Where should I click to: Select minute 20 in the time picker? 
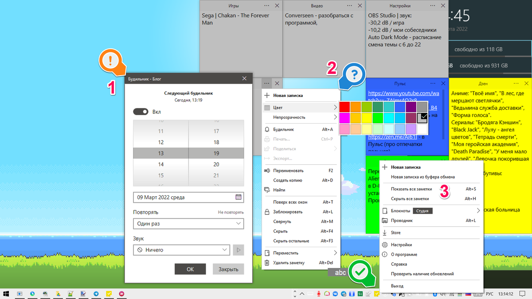pos(216,164)
